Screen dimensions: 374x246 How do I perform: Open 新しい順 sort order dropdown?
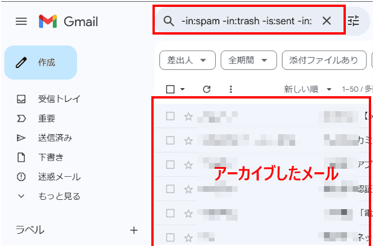point(308,89)
